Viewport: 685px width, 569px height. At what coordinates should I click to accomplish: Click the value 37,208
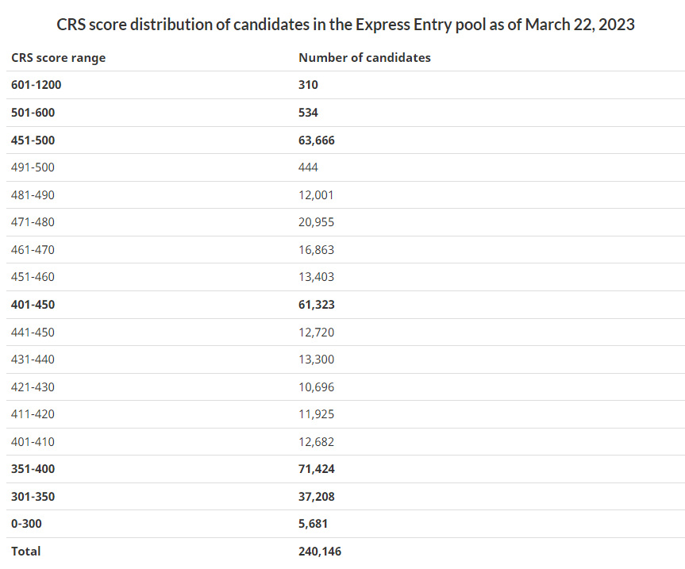tap(316, 497)
